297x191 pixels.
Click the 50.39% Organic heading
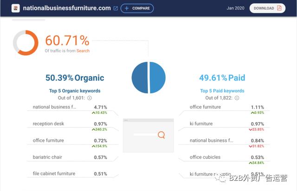click(x=75, y=78)
